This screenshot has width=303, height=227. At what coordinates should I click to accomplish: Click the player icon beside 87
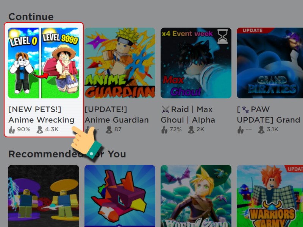click(109, 130)
